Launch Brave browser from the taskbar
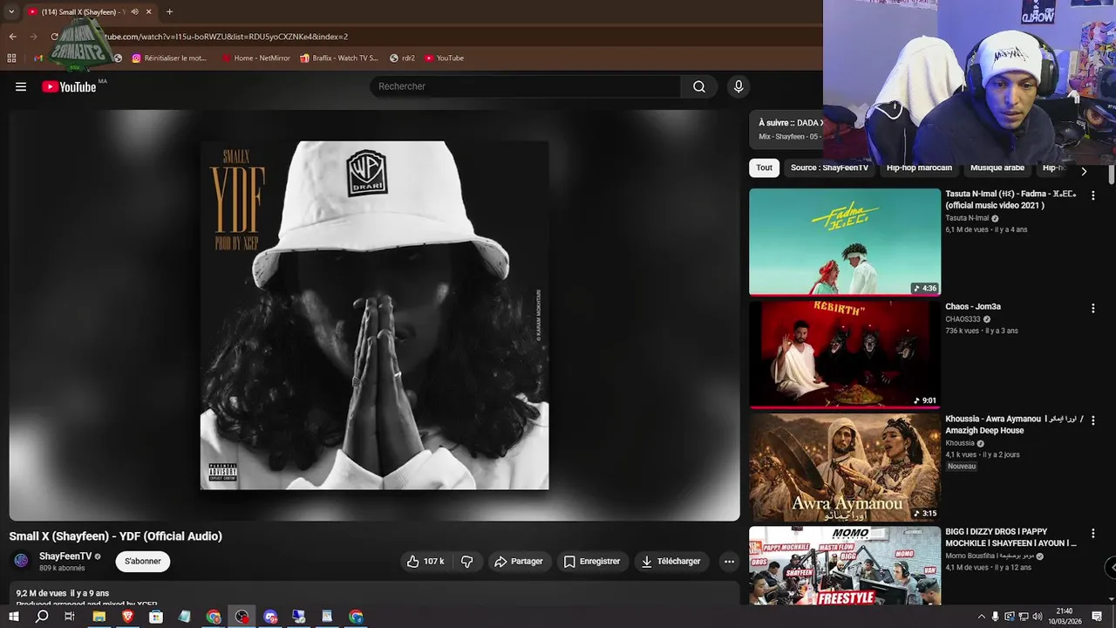Image resolution: width=1116 pixels, height=628 pixels. coord(128,617)
